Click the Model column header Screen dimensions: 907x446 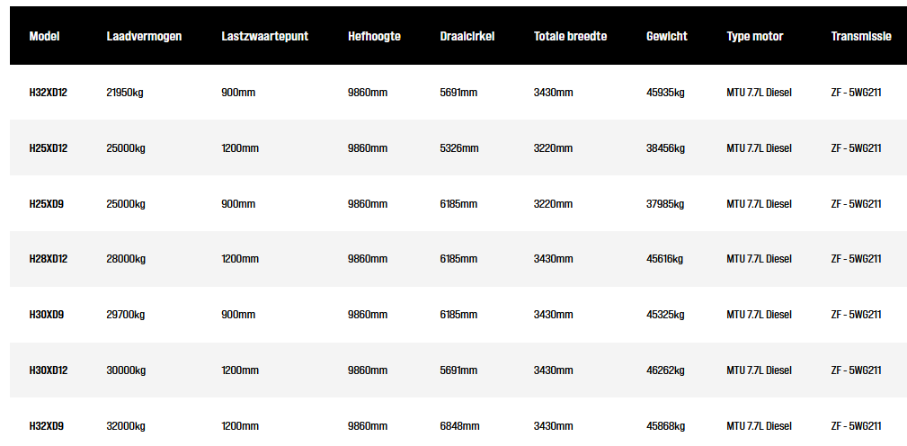click(x=45, y=37)
